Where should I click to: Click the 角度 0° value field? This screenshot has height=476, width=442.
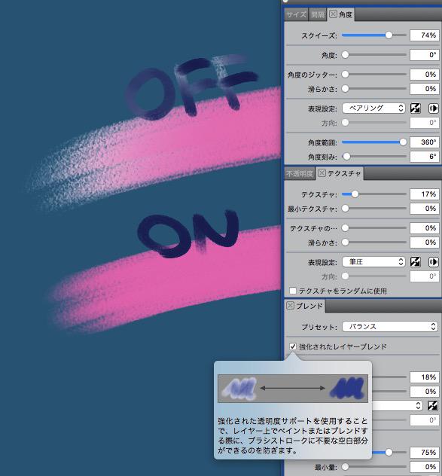click(x=424, y=55)
